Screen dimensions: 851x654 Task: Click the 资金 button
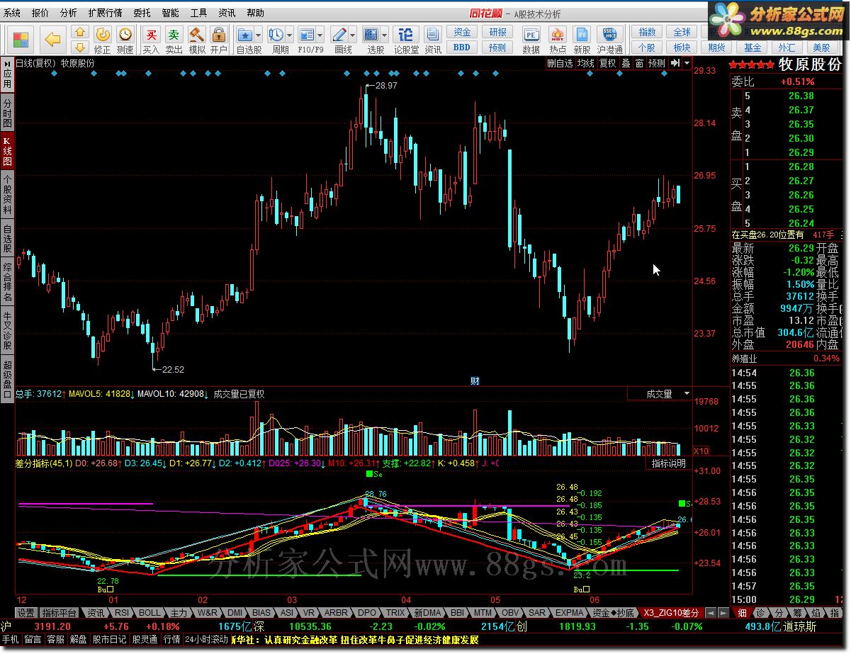pos(462,32)
